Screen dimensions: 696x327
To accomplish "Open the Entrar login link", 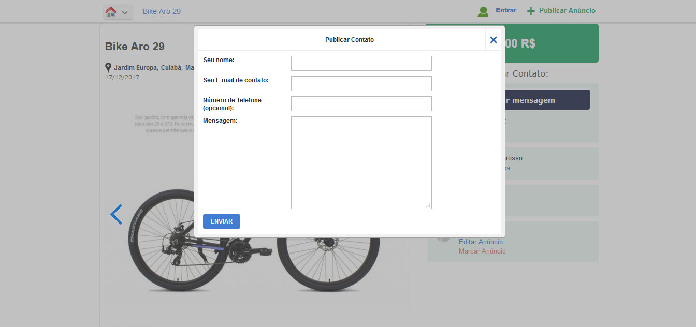I will 506,10.
